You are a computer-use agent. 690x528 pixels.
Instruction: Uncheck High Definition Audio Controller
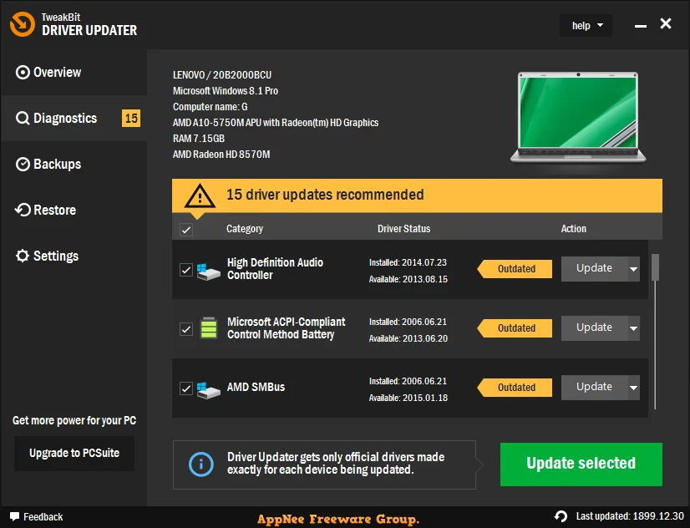(185, 269)
